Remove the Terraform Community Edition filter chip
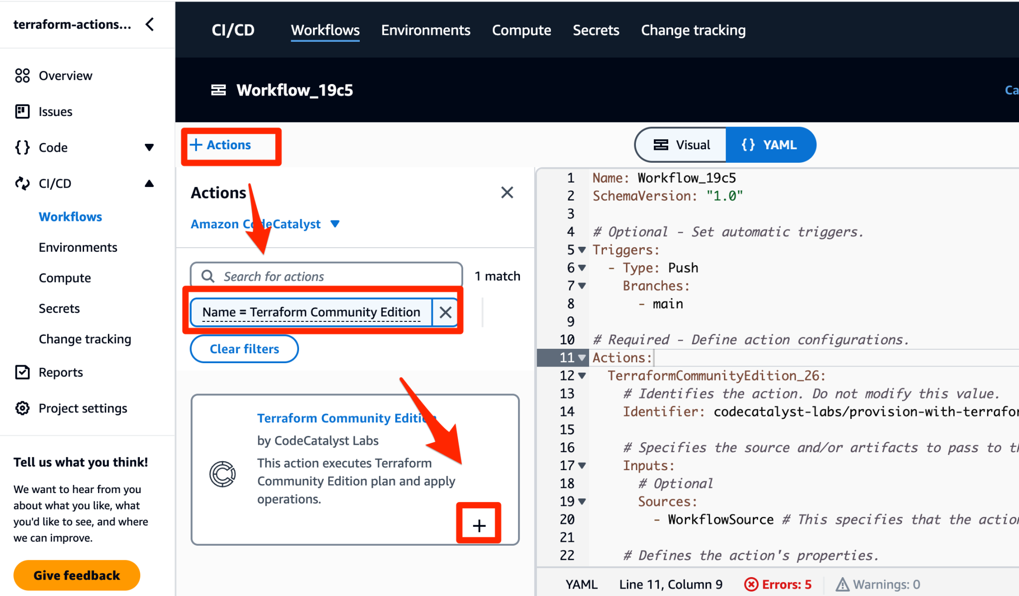This screenshot has height=596, width=1019. (445, 312)
